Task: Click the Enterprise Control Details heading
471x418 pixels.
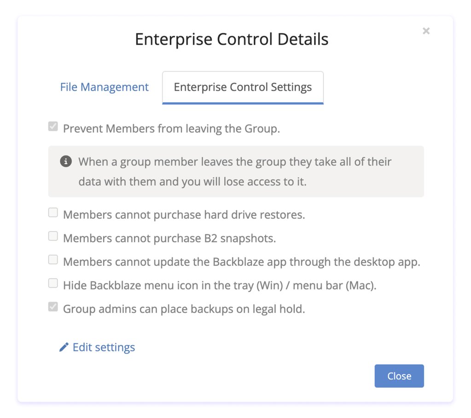Action: (x=232, y=40)
